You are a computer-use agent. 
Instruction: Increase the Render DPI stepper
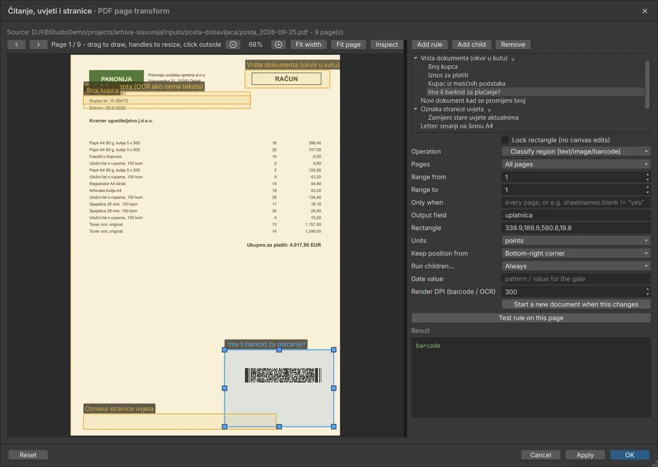(x=647, y=289)
